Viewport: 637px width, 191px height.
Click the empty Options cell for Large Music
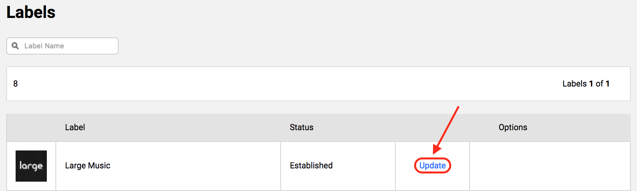click(550, 166)
